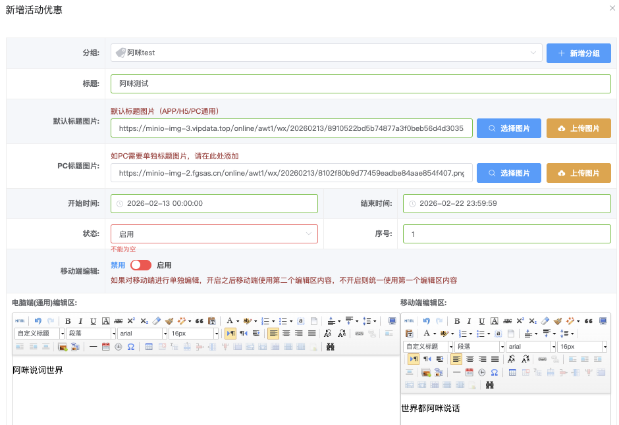619x425 pixels.
Task: Toggle the 移动端编辑 switch
Action: pyautogui.click(x=141, y=265)
